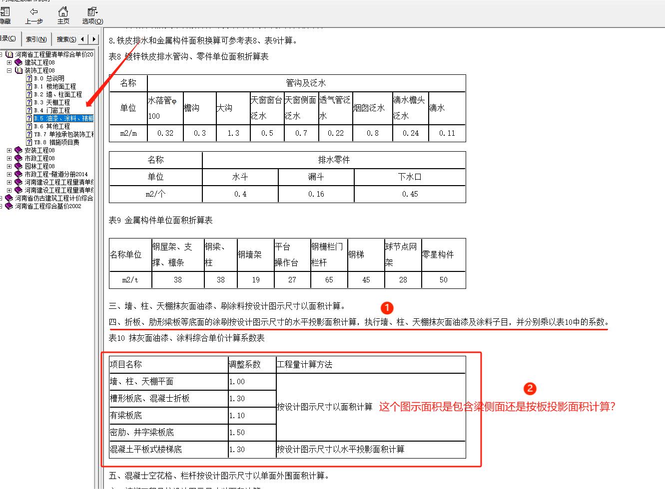This screenshot has width=665, height=489.
Task: Open the YB.8 措施项目费 topic
Action: click(56, 142)
